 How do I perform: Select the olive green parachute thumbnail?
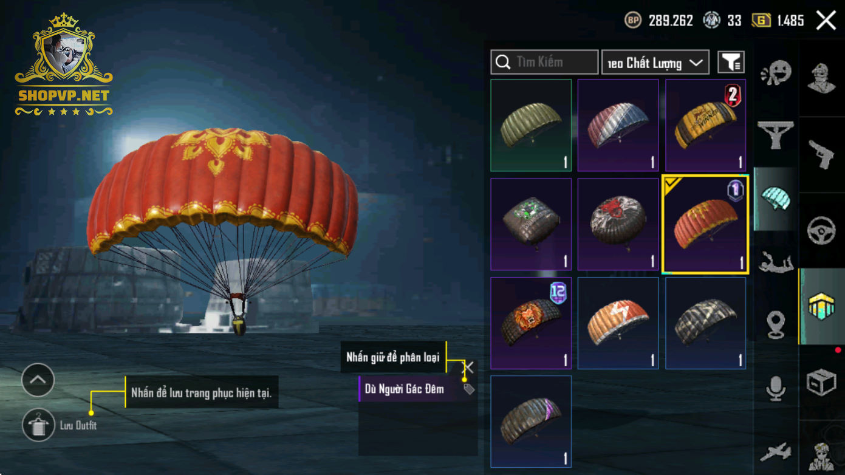click(531, 125)
